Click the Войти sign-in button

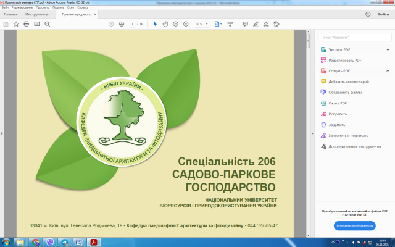[x=383, y=14]
